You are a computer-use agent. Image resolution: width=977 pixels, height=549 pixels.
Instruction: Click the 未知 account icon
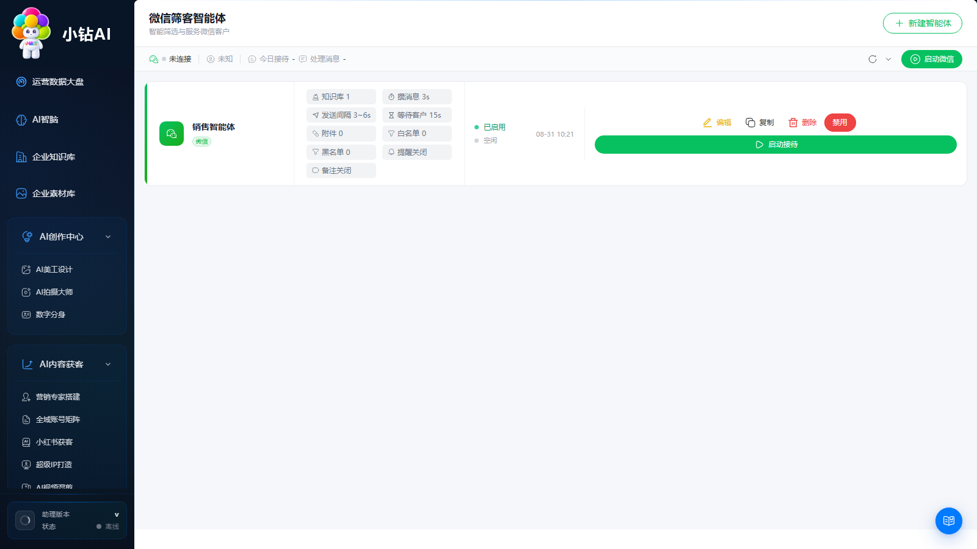pos(211,59)
